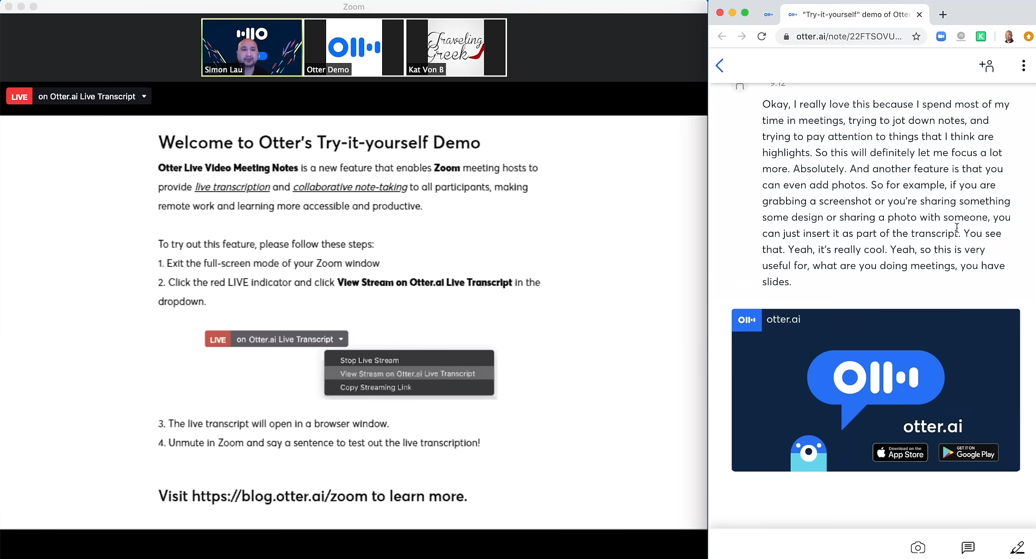
Task: Click the Otter logo in image header
Action: point(747,320)
